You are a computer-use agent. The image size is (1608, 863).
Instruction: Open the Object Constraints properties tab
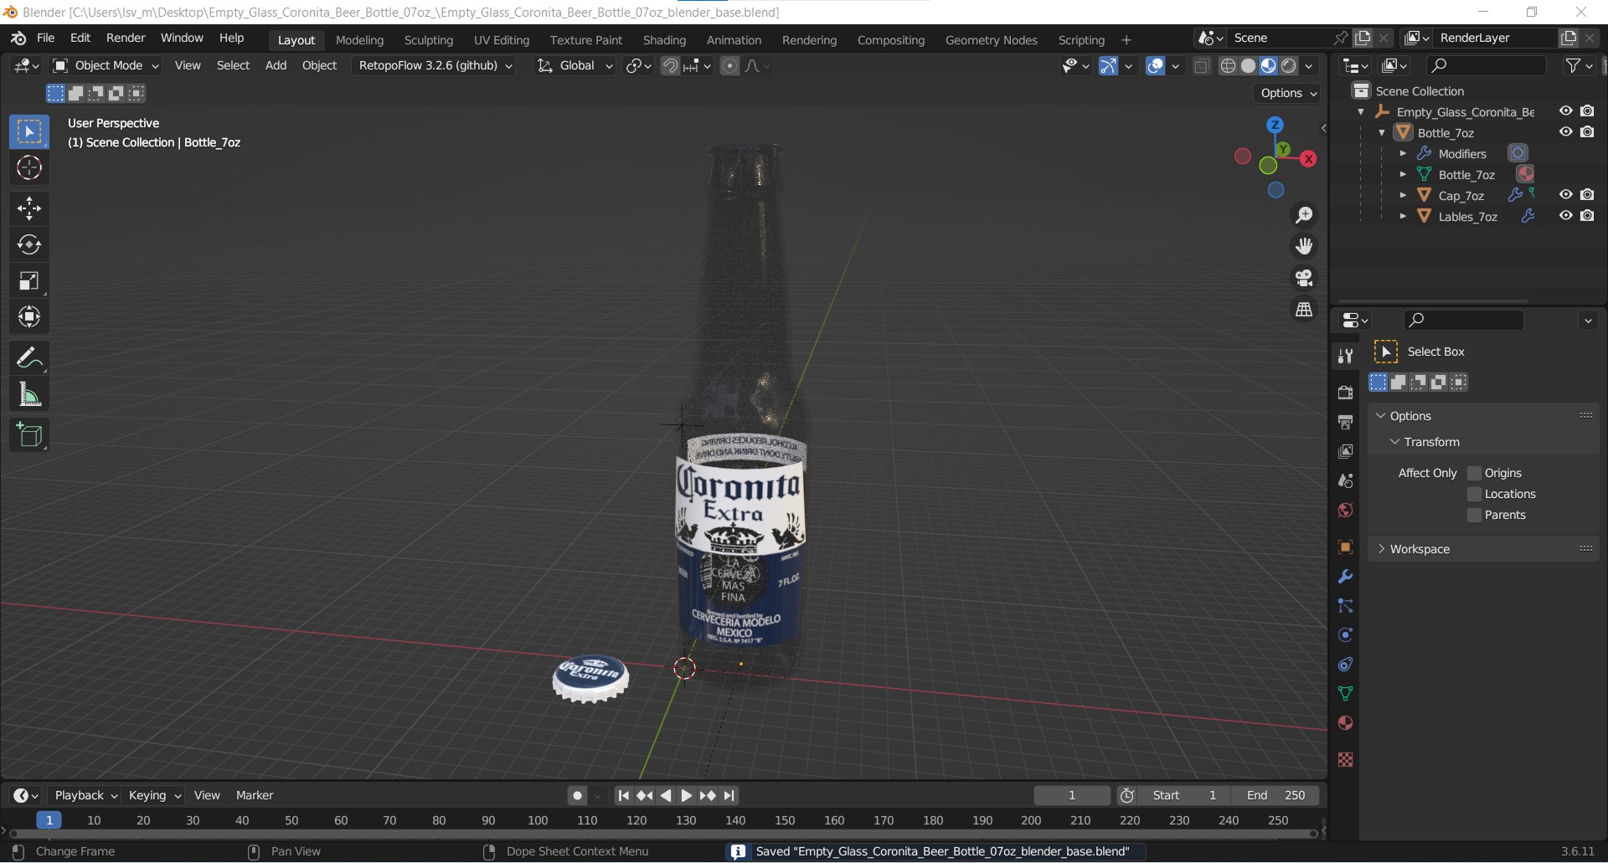coord(1345,665)
